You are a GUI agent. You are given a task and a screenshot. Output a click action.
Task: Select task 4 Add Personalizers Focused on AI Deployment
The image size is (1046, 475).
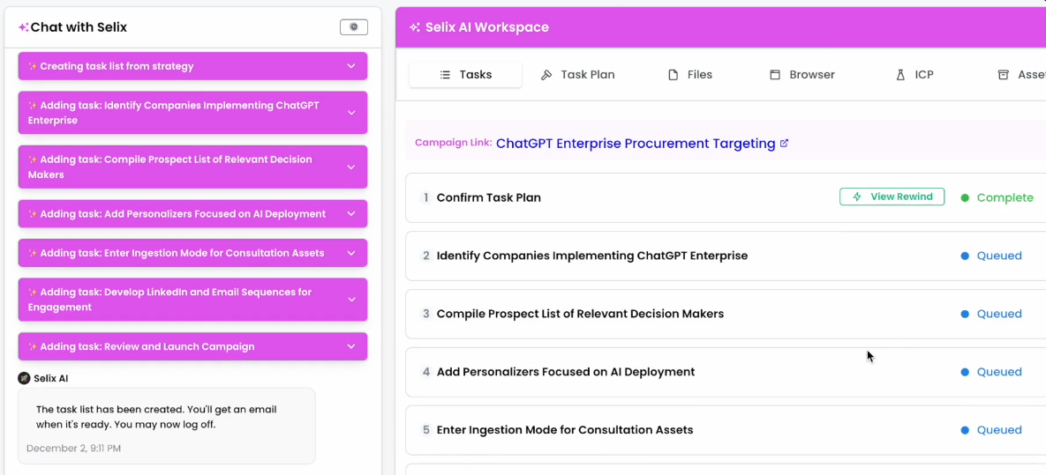click(726, 372)
